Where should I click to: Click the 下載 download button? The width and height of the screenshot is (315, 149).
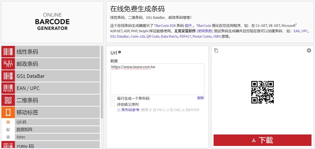[x=262, y=140]
